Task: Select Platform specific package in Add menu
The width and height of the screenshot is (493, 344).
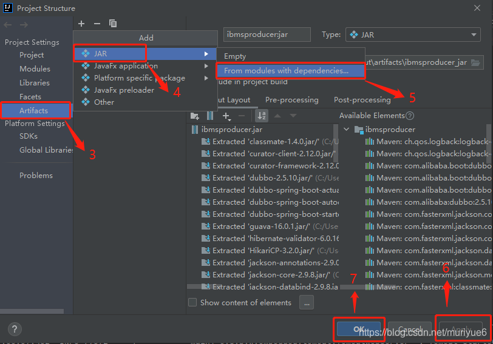Action: pos(145,78)
